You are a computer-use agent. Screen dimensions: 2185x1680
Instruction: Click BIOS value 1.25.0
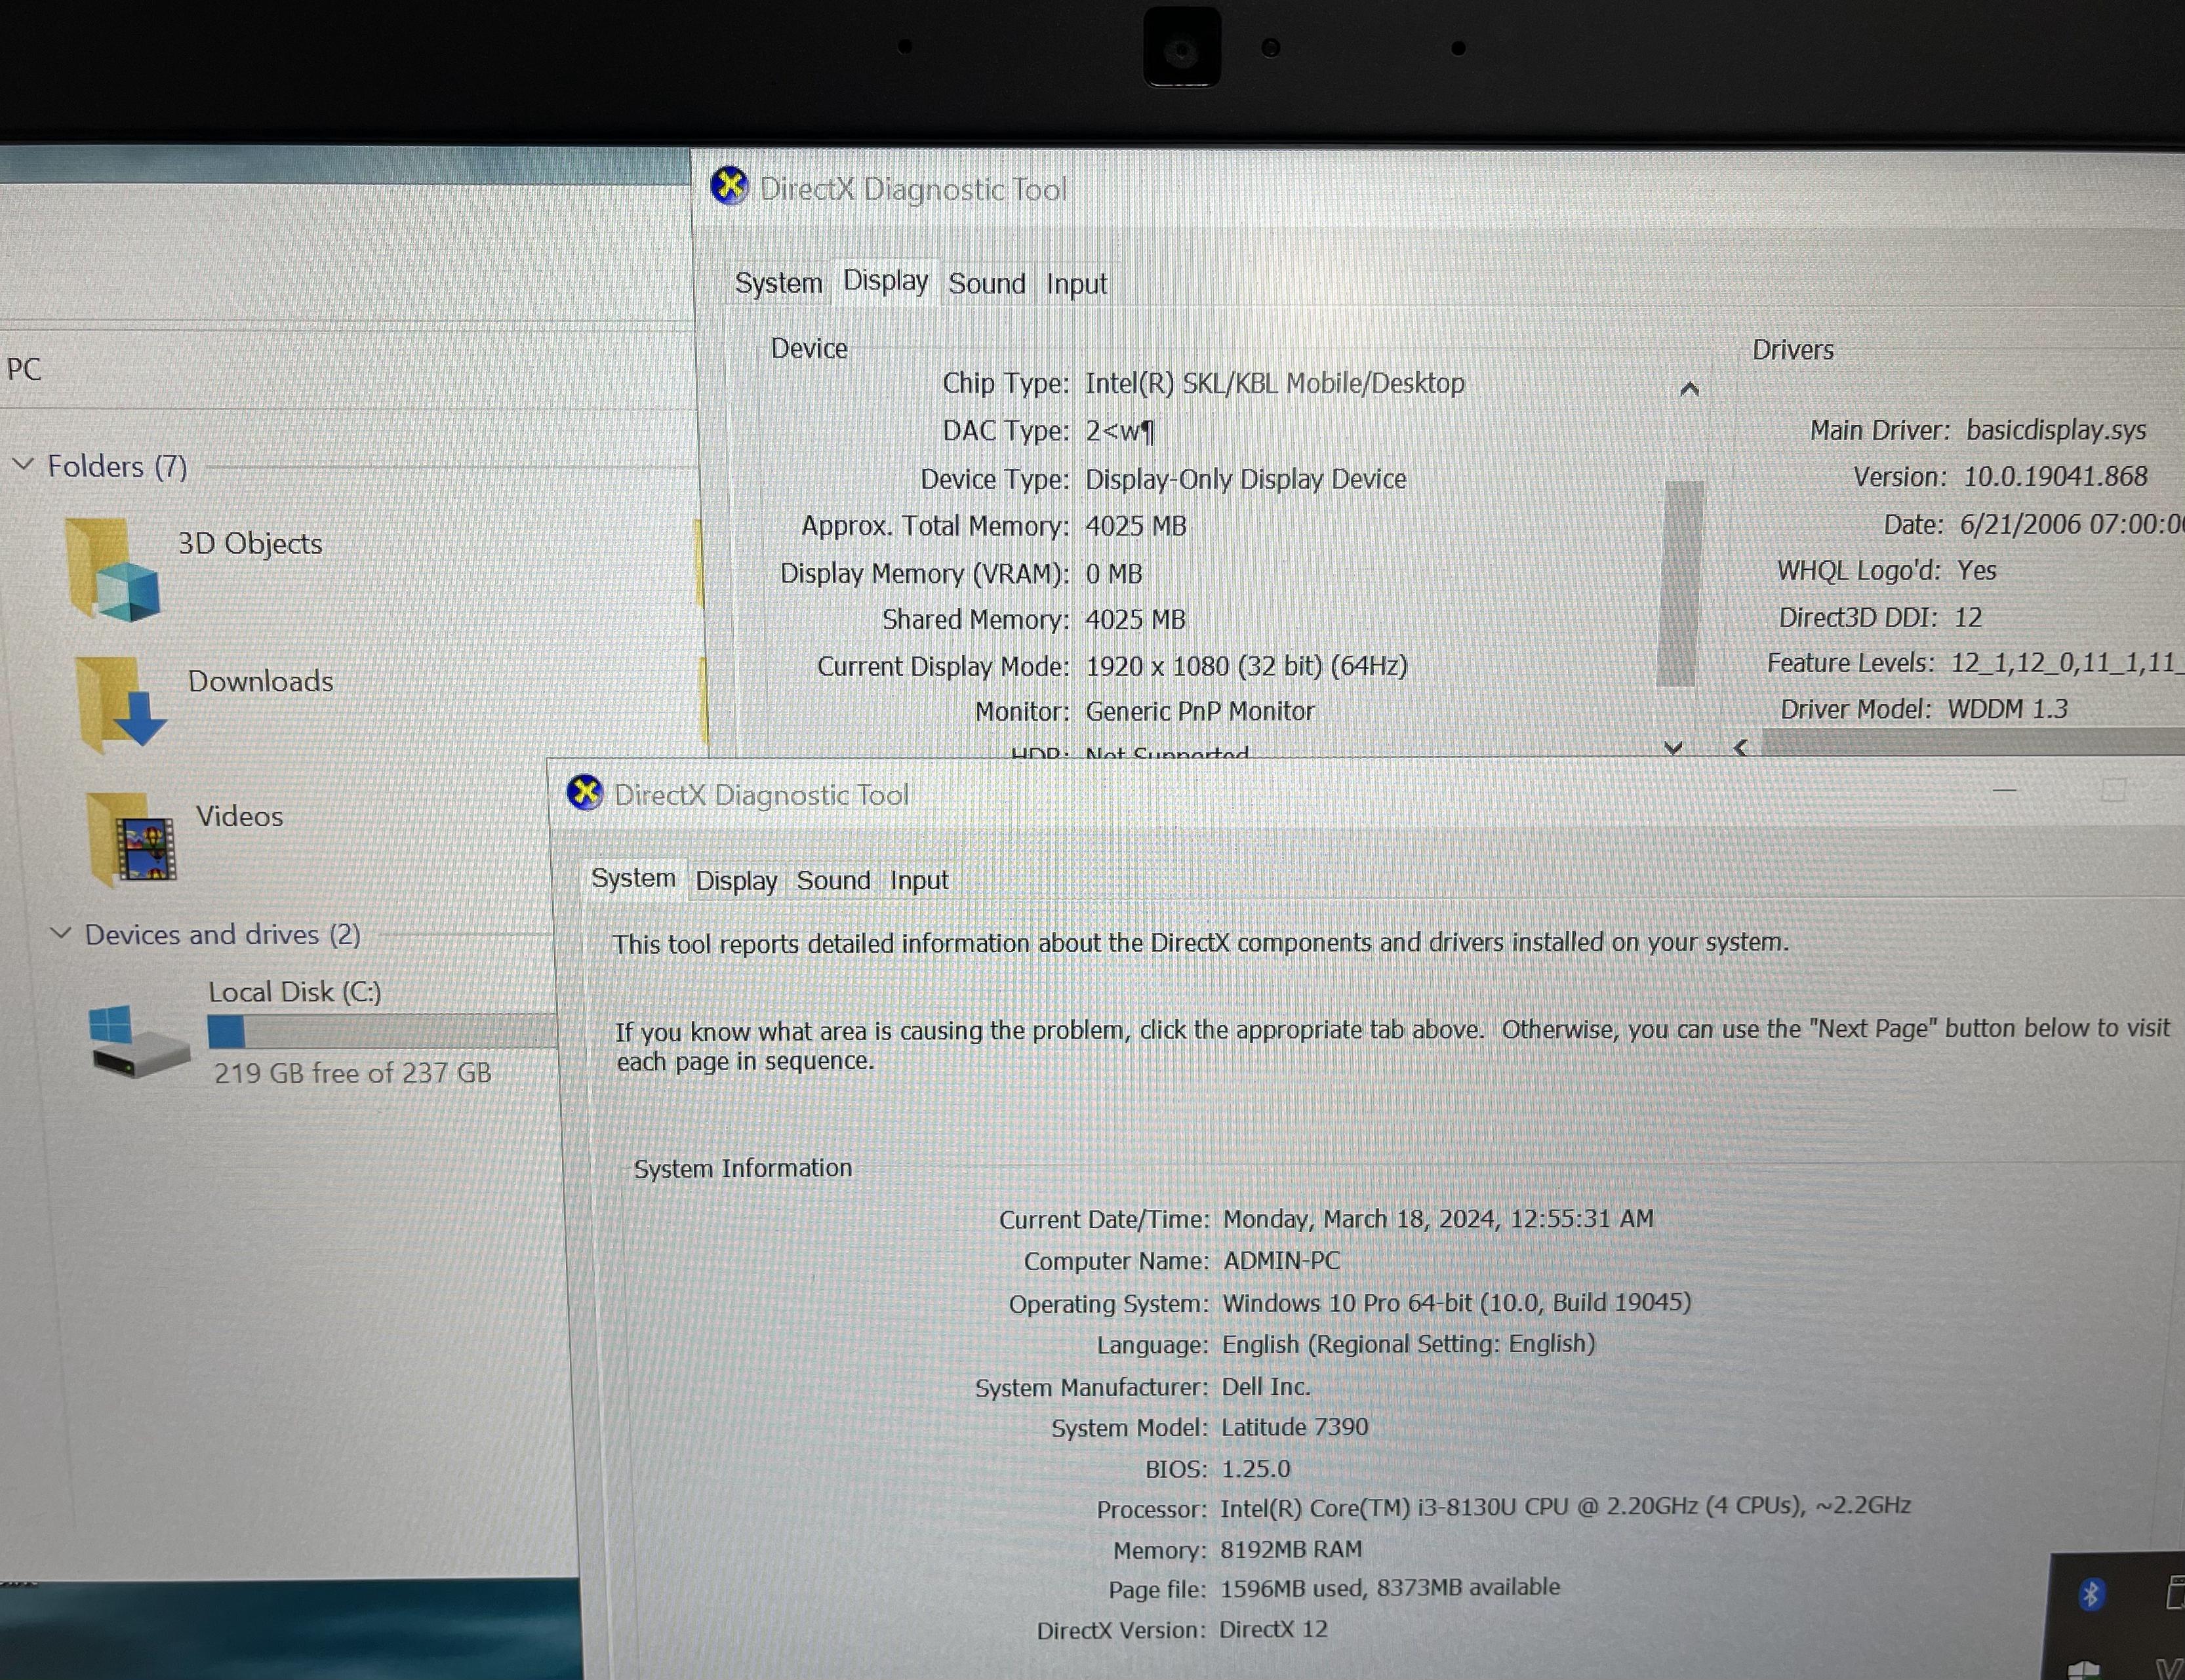(x=1255, y=1469)
